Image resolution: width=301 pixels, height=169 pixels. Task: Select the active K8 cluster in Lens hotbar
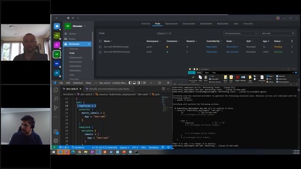57,54
